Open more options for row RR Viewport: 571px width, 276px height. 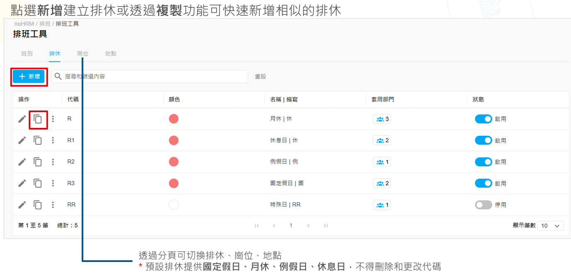pyautogui.click(x=53, y=205)
